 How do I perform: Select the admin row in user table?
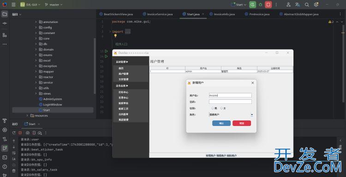pyautogui.click(x=221, y=71)
